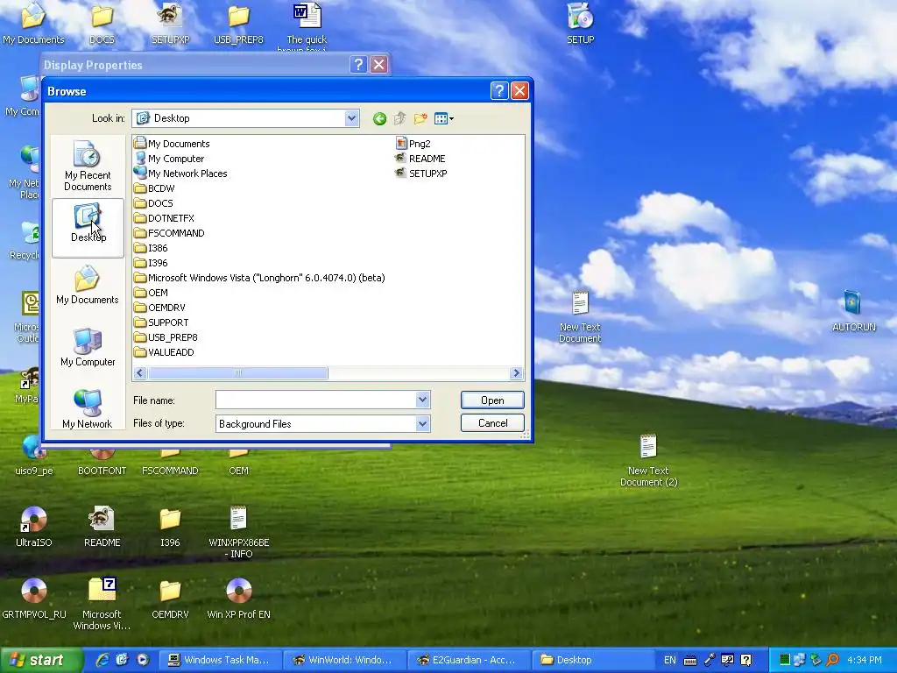Select the WINXPPX86BE - INFO desktop file
This screenshot has height=673, width=897.
(238, 532)
